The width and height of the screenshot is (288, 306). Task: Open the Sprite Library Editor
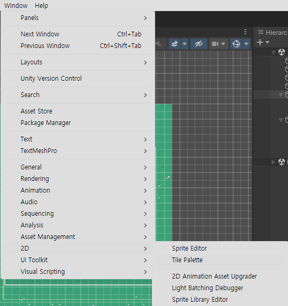220,300
